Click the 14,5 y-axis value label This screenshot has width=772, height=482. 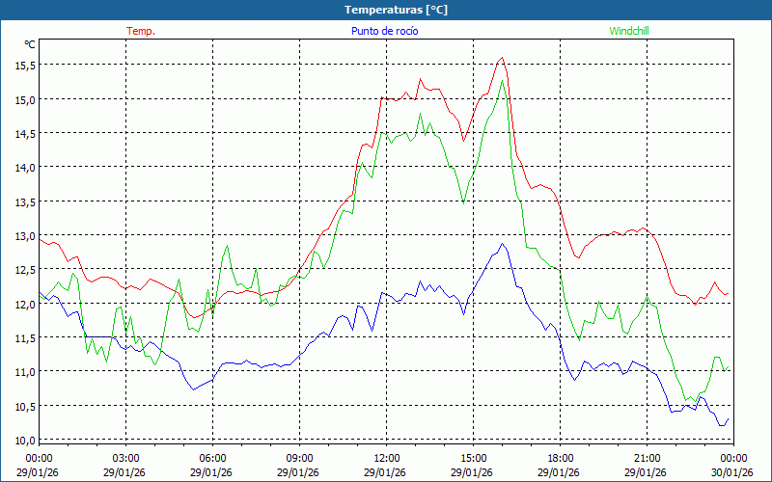pos(25,133)
